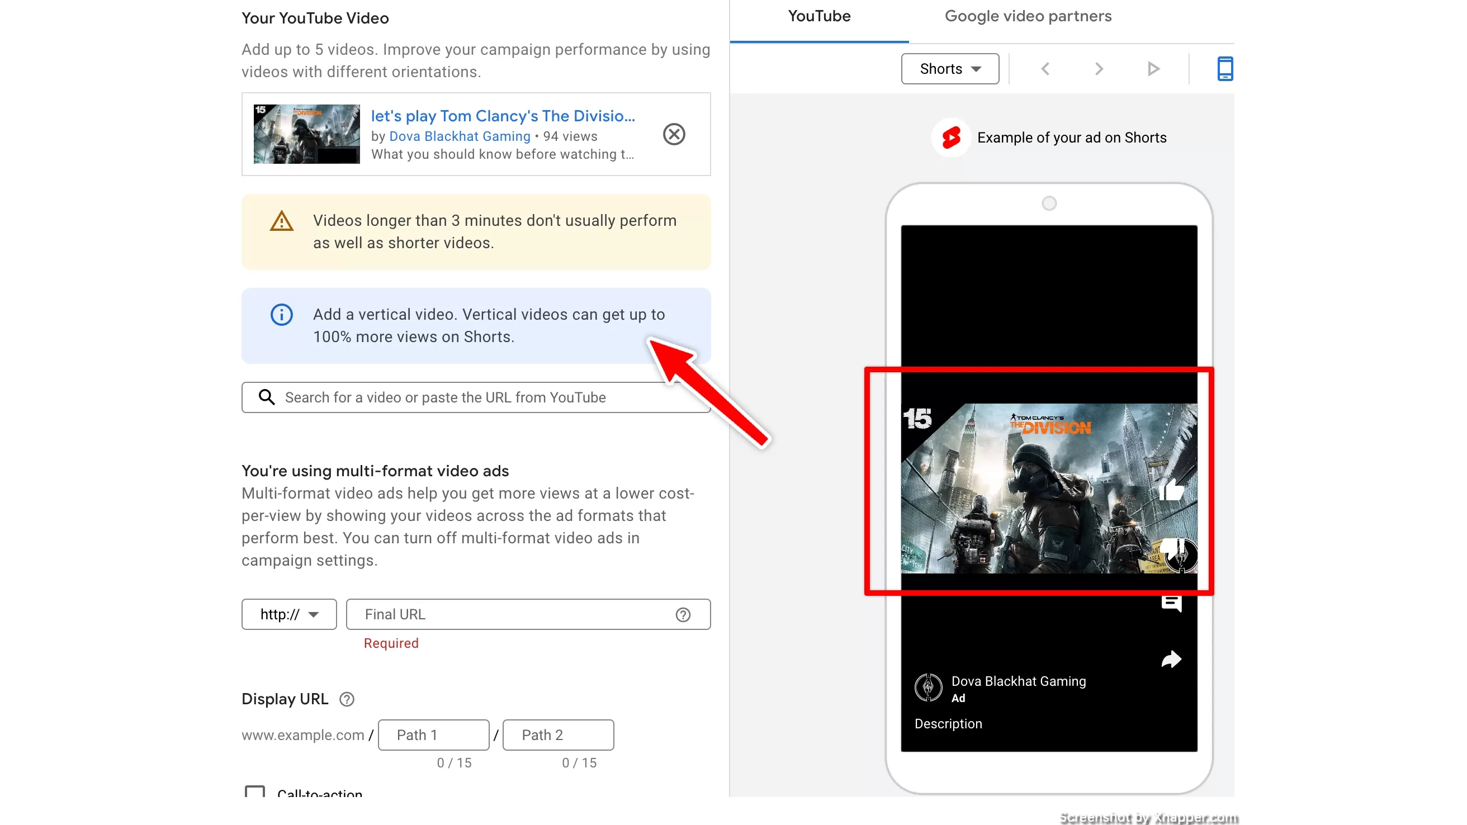This screenshot has width=1467, height=825.
Task: Open Final URL help icon
Action: tap(683, 615)
